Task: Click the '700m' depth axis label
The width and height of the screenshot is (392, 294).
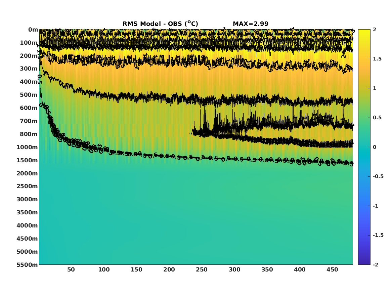Action: click(29, 121)
